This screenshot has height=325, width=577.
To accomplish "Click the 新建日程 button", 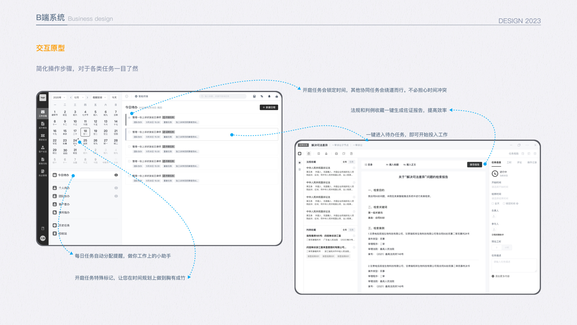I will (x=269, y=107).
